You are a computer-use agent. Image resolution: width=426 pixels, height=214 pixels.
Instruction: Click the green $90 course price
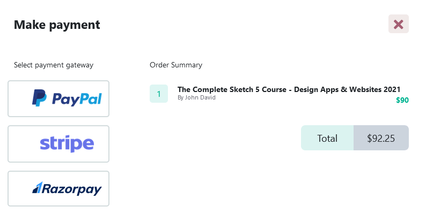[x=402, y=100]
